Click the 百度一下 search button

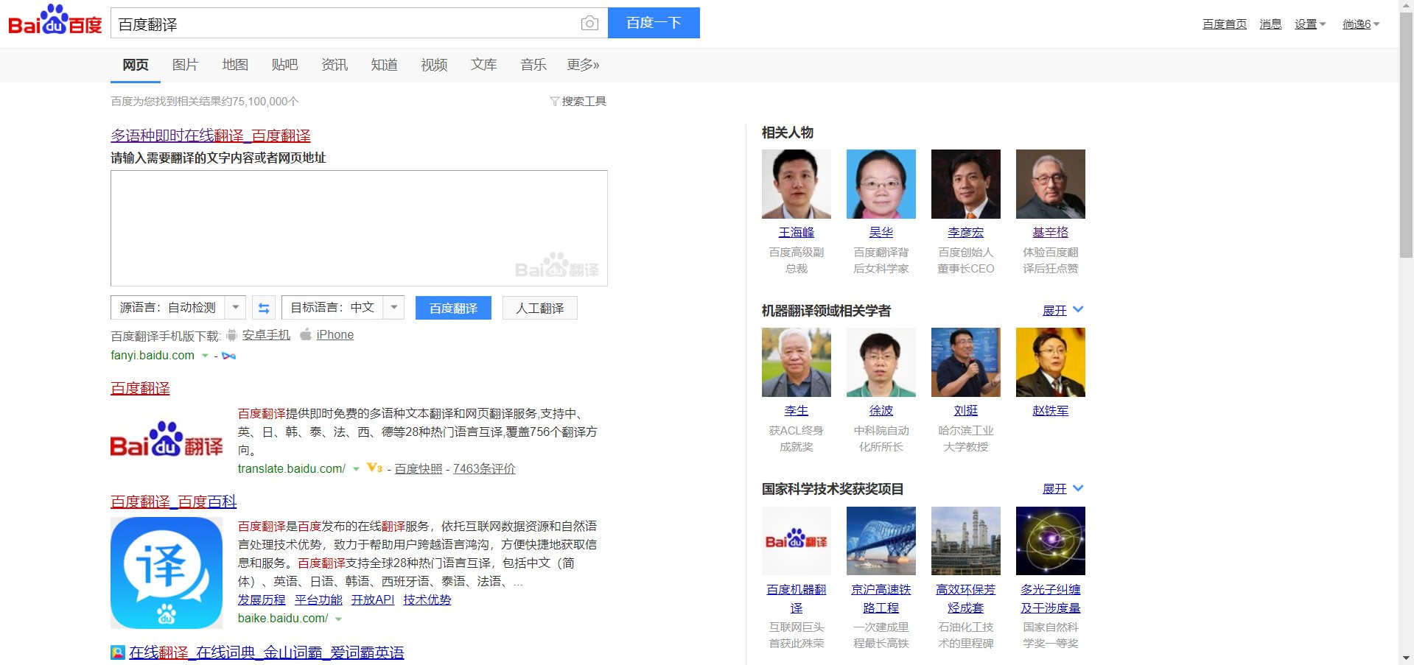(x=653, y=22)
